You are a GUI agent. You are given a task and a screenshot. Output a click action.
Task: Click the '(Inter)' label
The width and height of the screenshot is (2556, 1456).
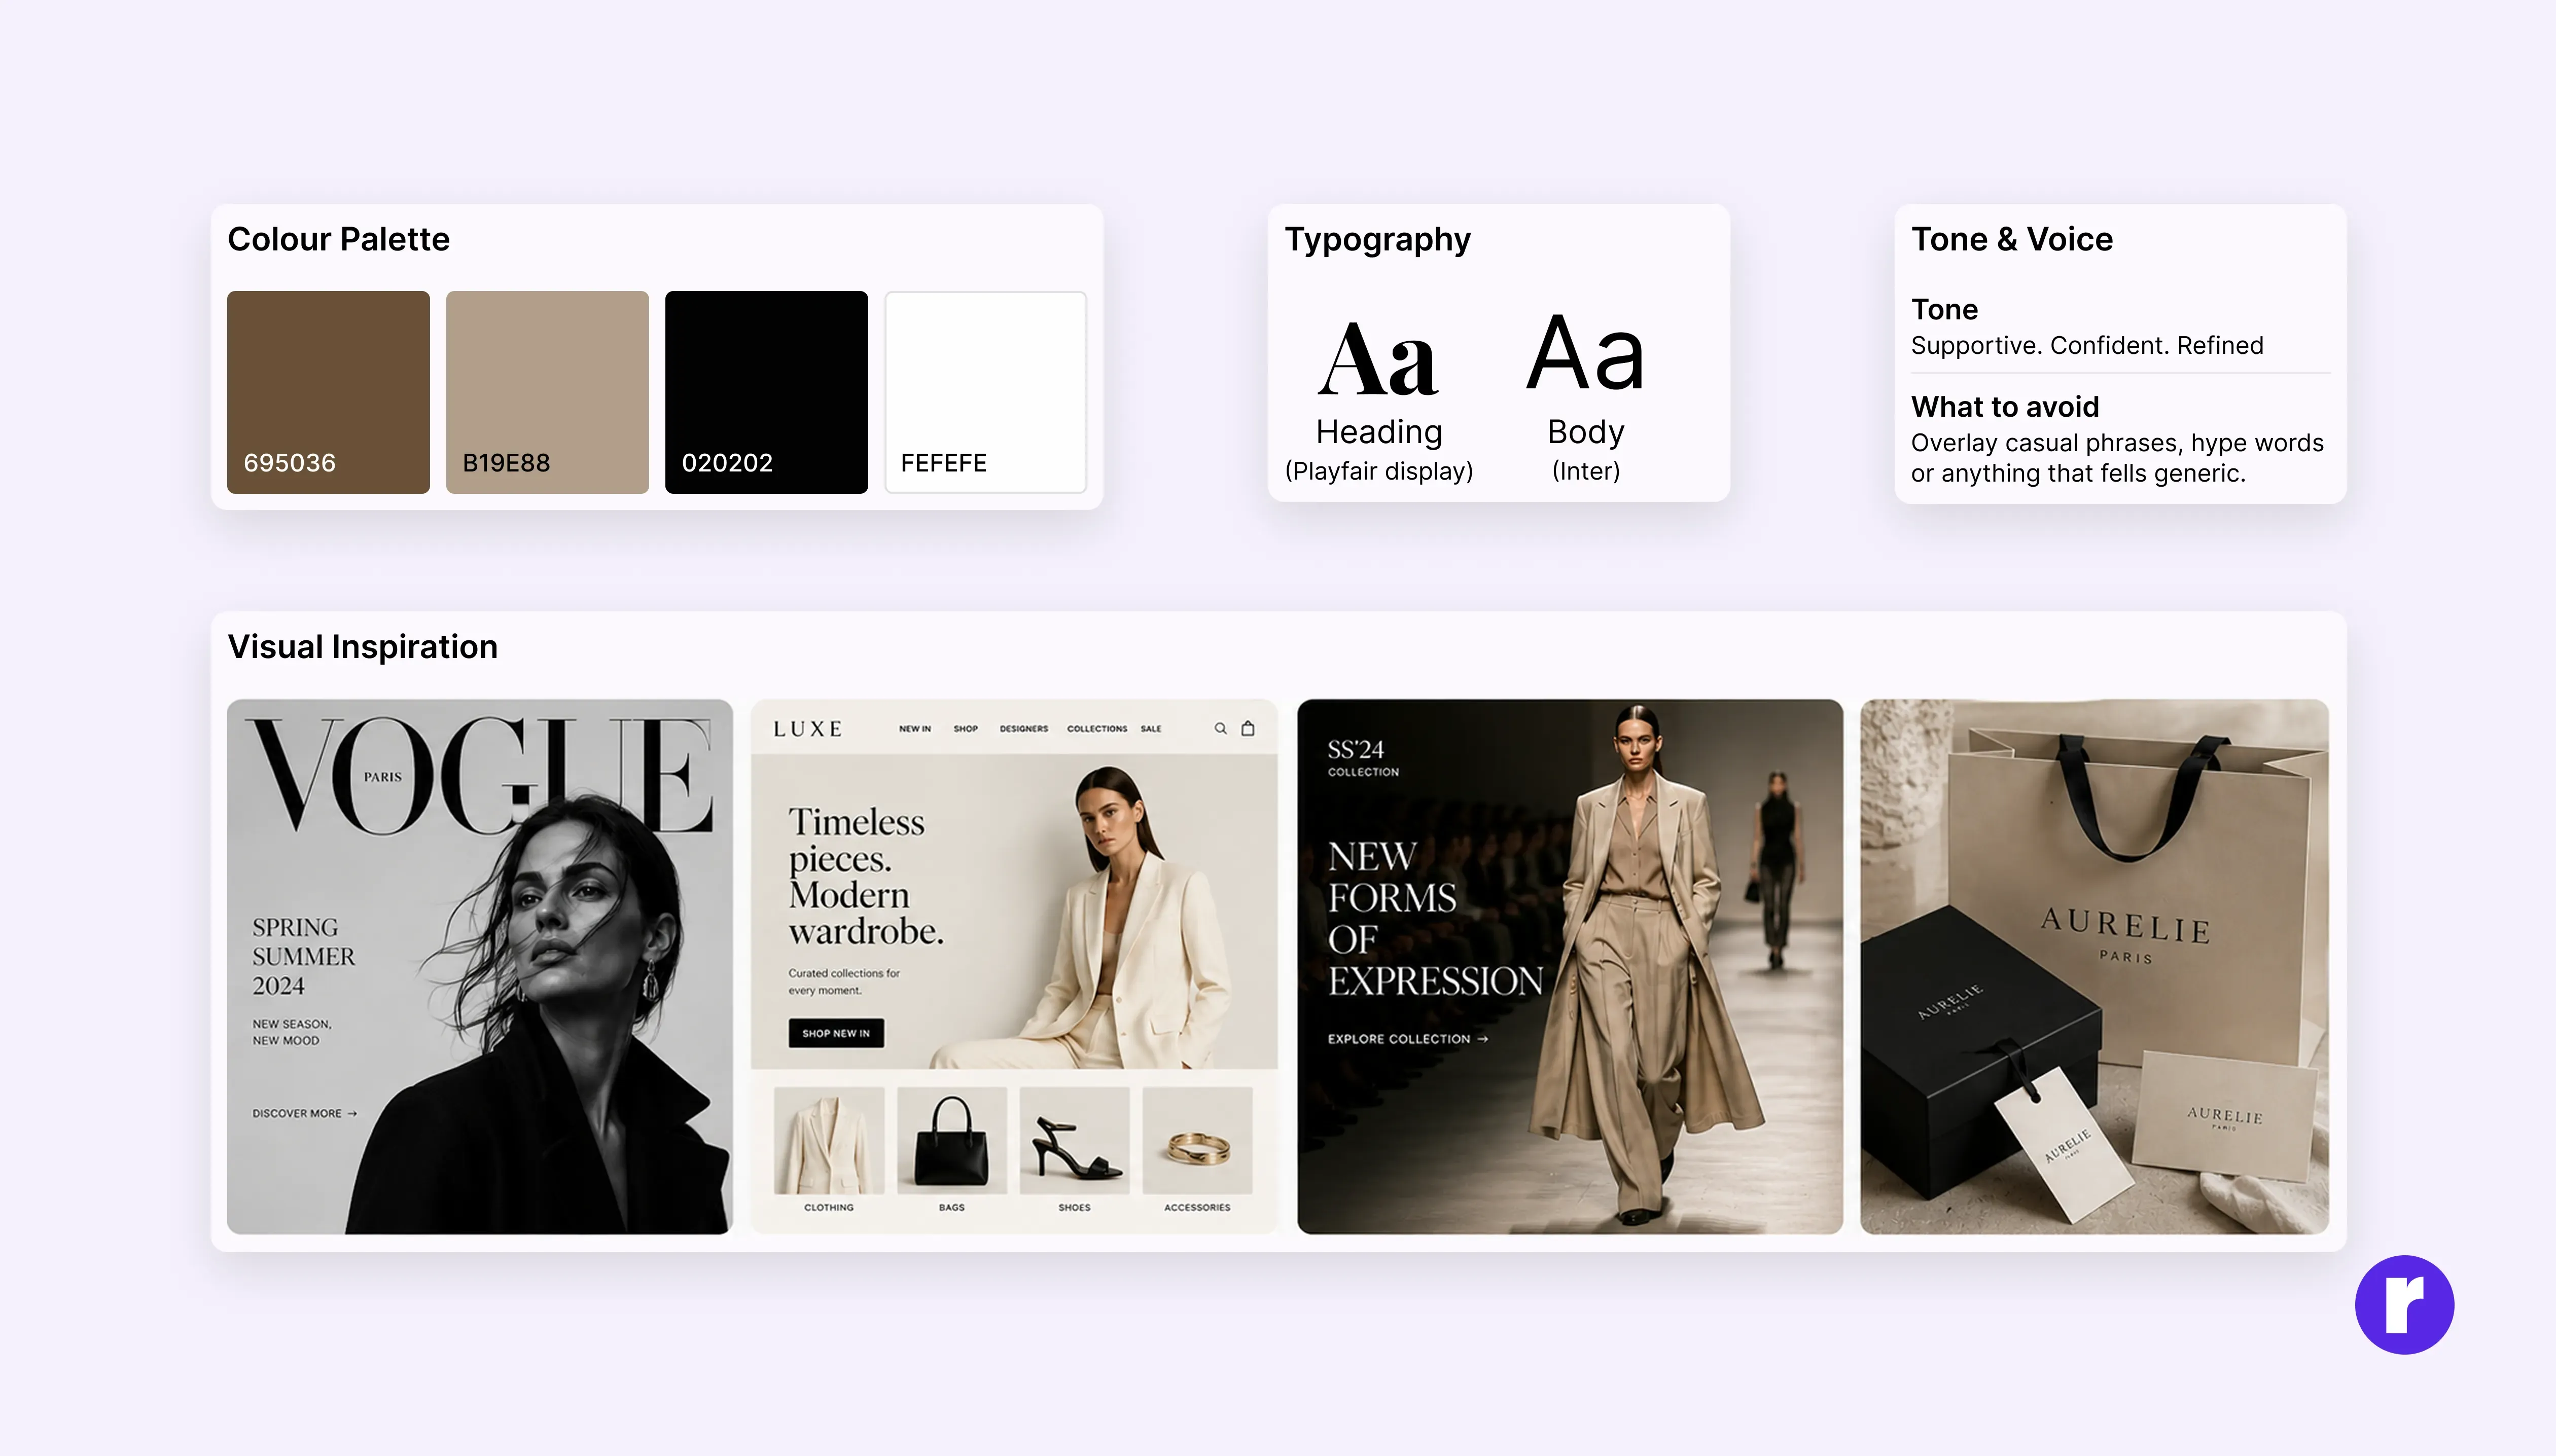1586,471
